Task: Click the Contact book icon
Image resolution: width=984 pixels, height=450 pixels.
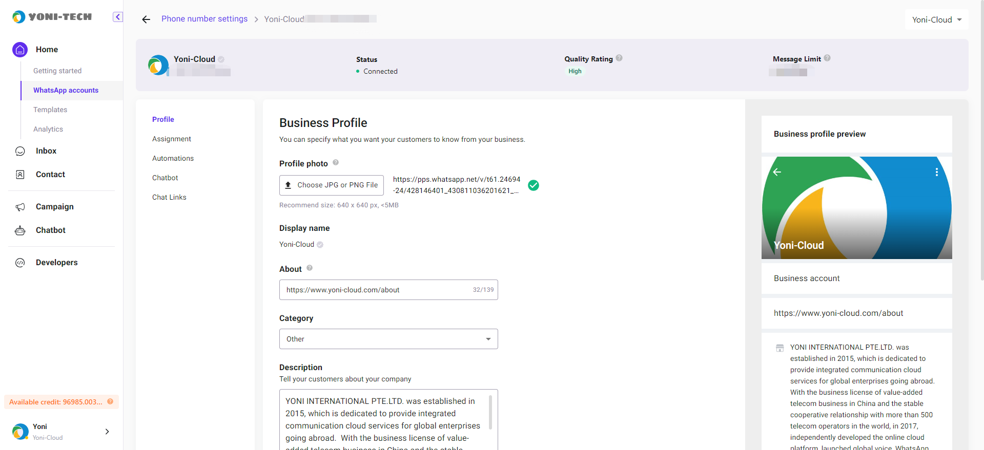Action: coord(20,175)
